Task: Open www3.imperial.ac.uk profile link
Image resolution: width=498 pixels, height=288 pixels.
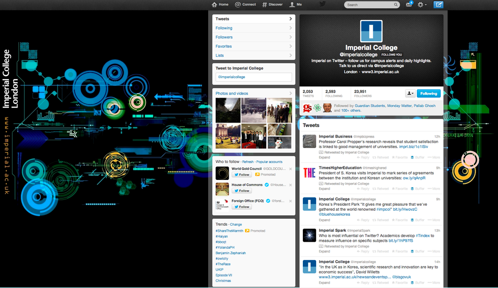Action: click(x=380, y=72)
